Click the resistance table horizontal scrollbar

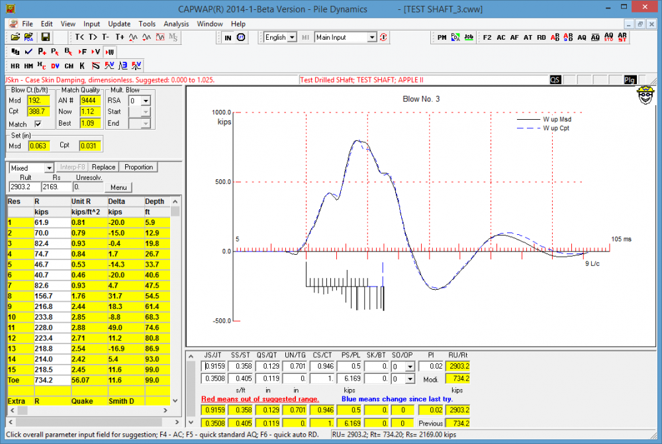pos(89,410)
